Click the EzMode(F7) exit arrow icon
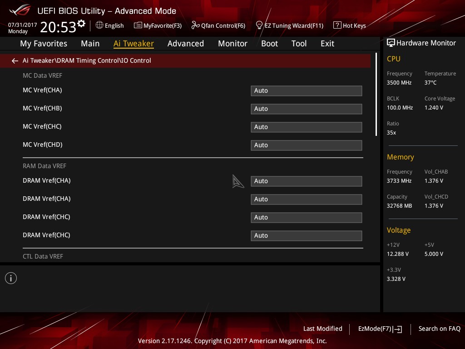This screenshot has width=465, height=349. coord(398,329)
